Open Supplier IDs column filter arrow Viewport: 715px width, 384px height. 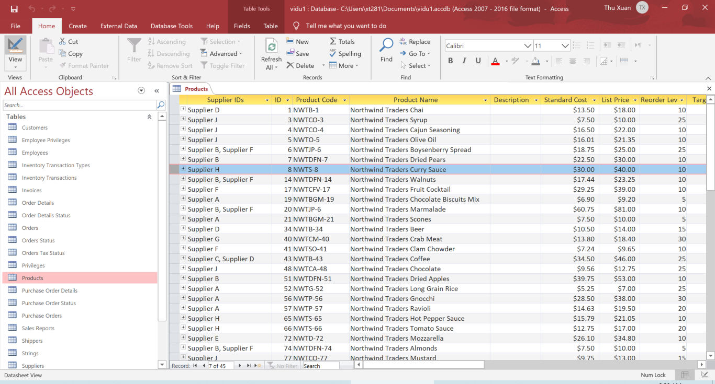pos(267,100)
